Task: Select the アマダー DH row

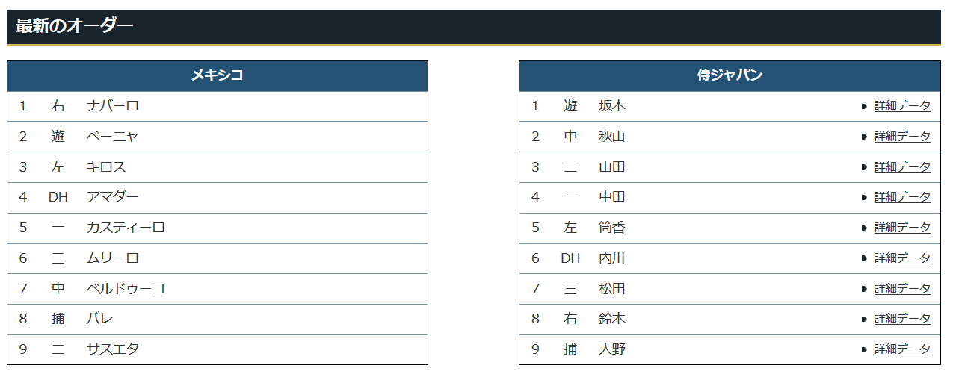Action: click(x=218, y=197)
